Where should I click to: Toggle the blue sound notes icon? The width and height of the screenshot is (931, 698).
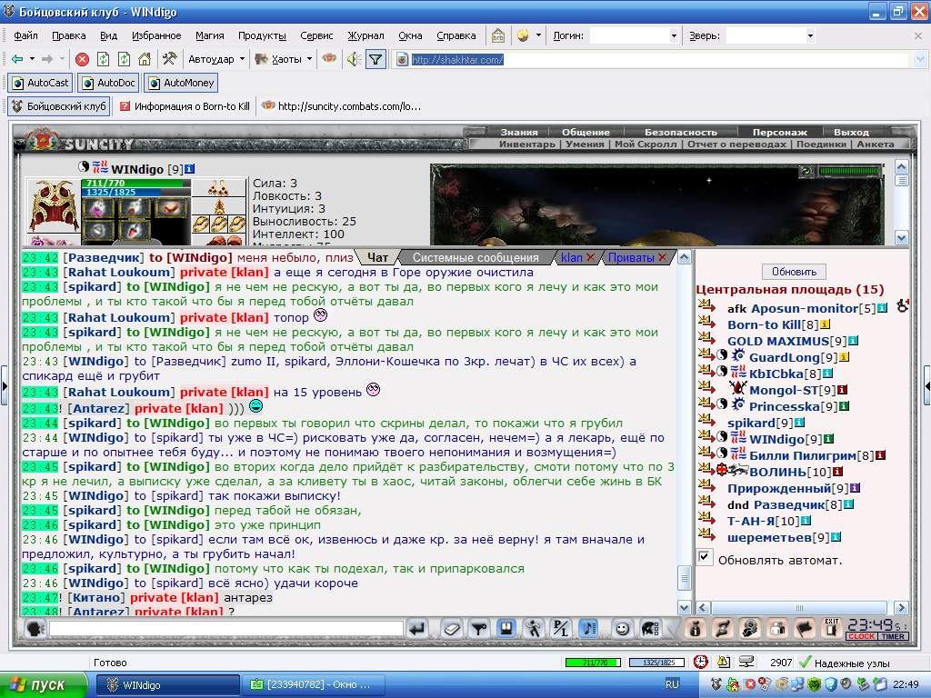(x=588, y=629)
